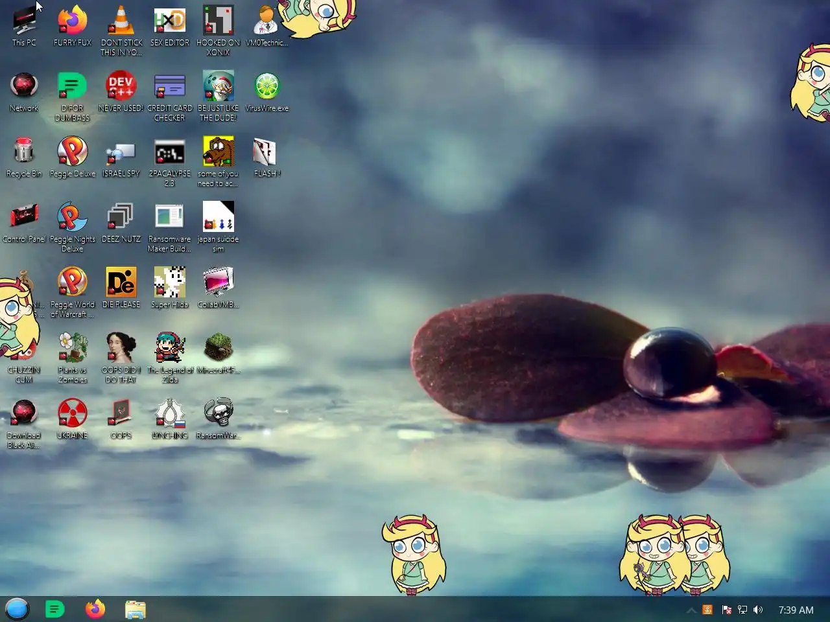Open the volume speaker tray icon

tap(758, 610)
